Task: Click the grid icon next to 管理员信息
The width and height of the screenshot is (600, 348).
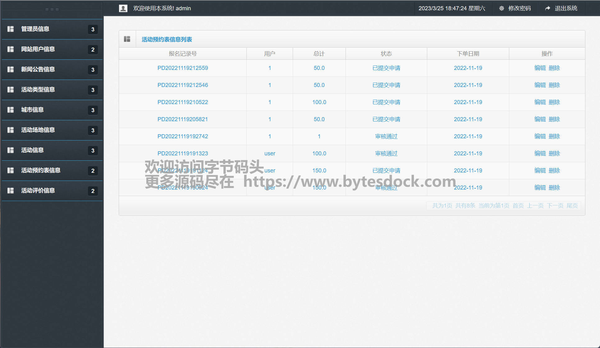Action: pos(11,29)
